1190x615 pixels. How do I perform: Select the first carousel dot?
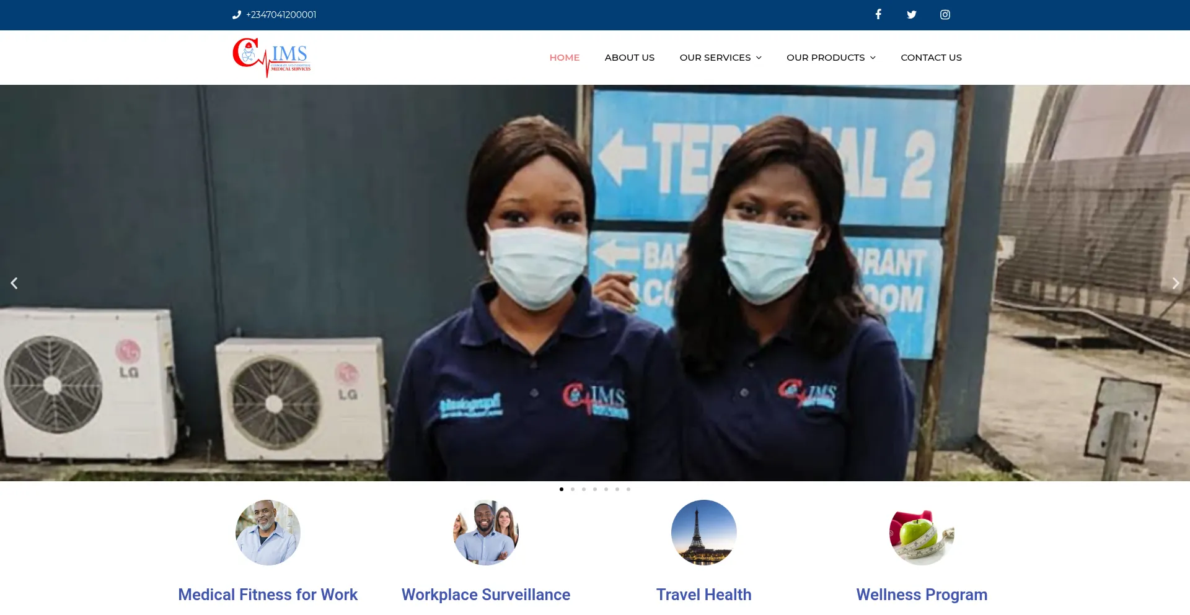tap(562, 489)
